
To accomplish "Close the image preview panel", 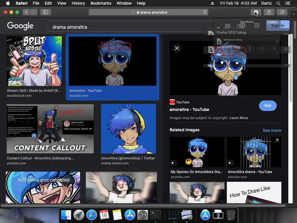I will coord(177,48).
